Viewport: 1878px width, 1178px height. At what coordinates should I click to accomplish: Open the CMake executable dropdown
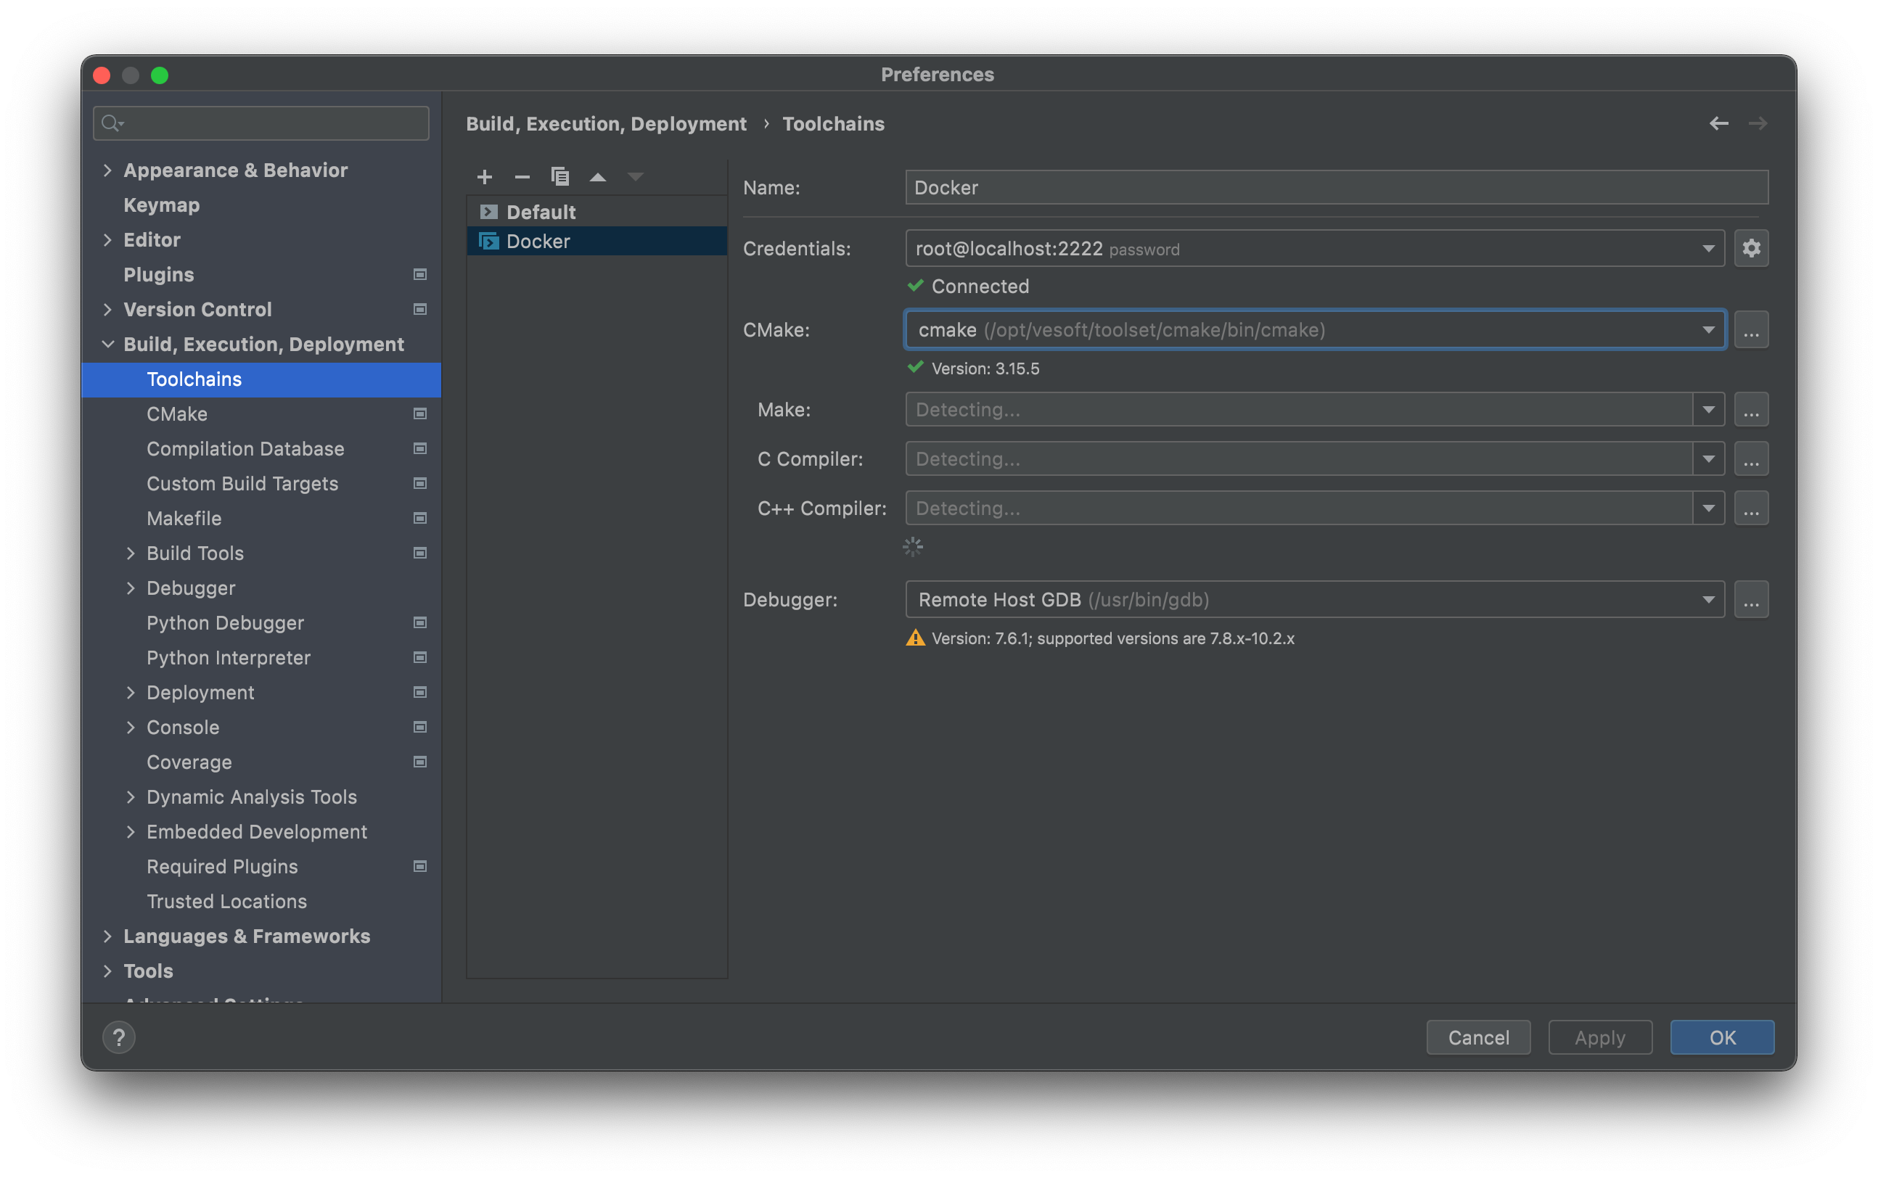[x=1707, y=330]
